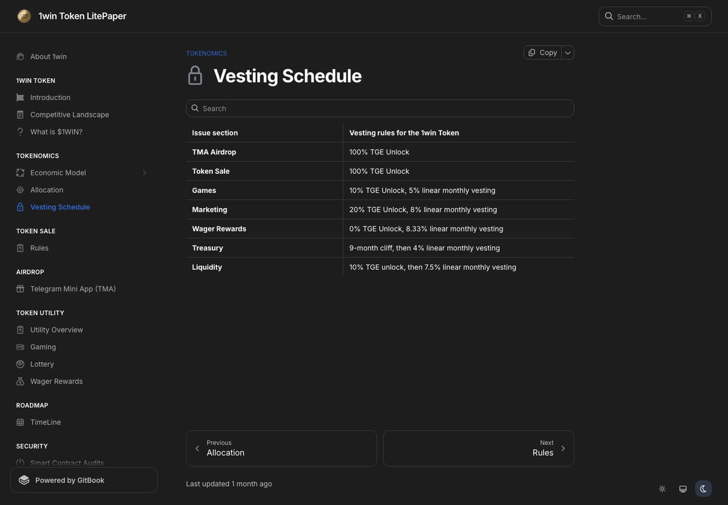Viewport: 728px width, 505px height.
Task: Click the Introduction flag icon
Action: click(x=20, y=98)
